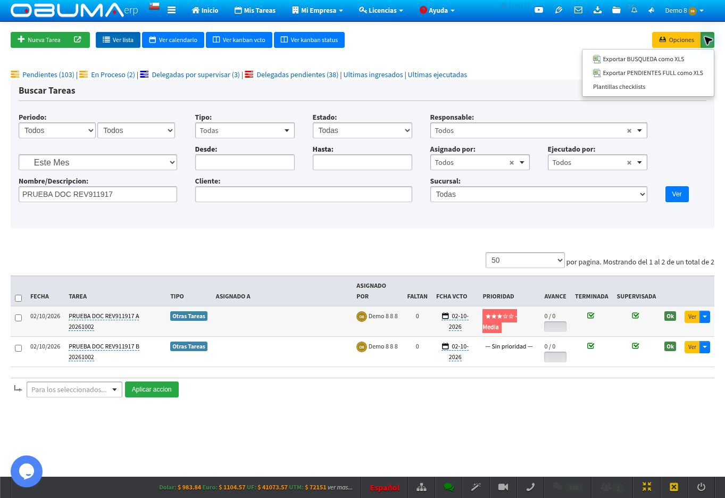Open the Estado dropdown
The width and height of the screenshot is (725, 498).
362,130
